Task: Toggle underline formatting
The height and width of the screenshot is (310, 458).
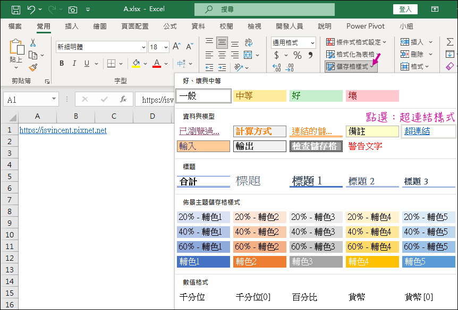Action: pyautogui.click(x=87, y=64)
